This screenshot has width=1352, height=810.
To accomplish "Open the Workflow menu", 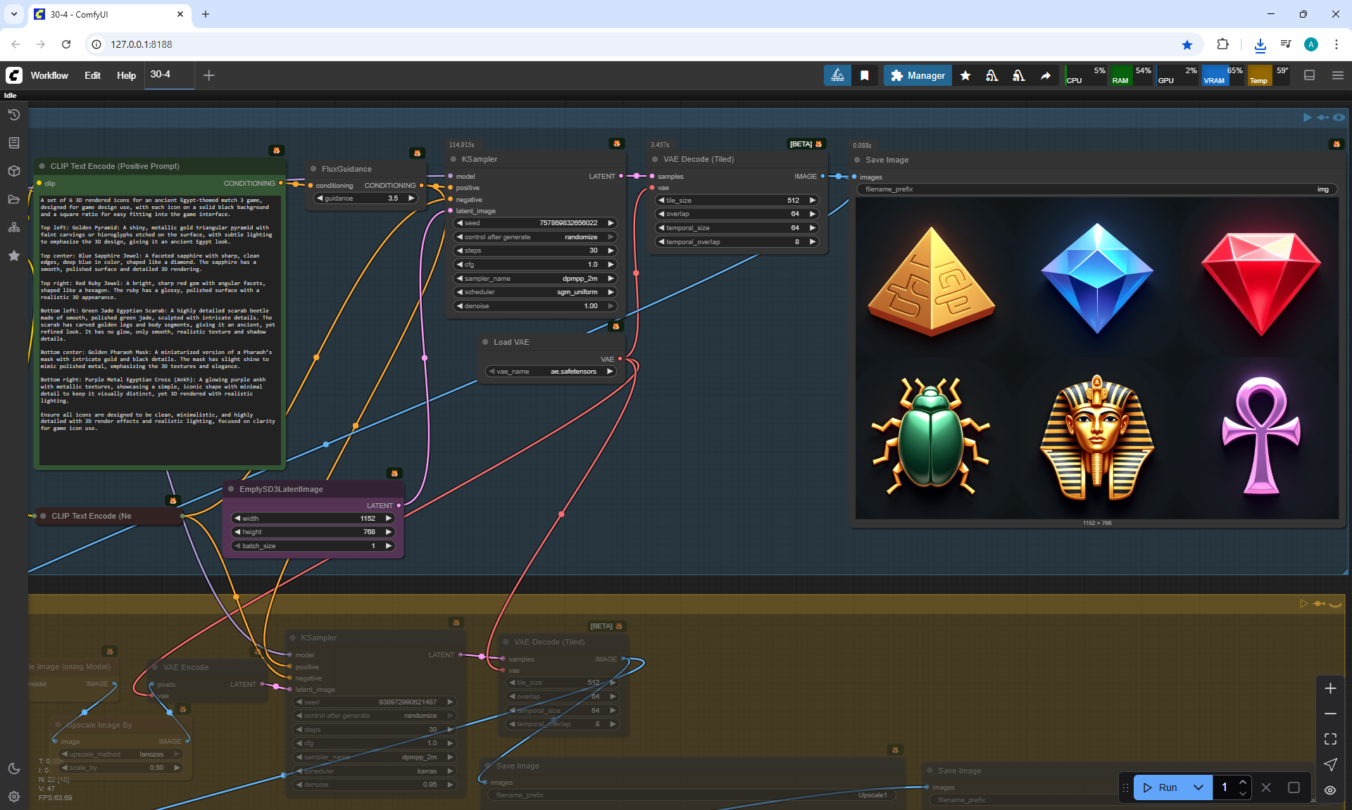I will pos(49,75).
